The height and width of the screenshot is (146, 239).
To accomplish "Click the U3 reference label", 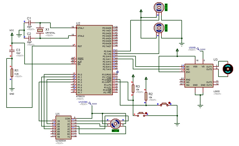I will click(x=215, y=60).
